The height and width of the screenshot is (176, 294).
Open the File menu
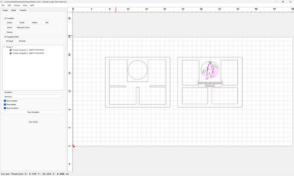click(x=3, y=5)
